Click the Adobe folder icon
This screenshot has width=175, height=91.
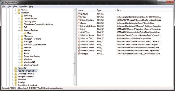tap(19, 10)
